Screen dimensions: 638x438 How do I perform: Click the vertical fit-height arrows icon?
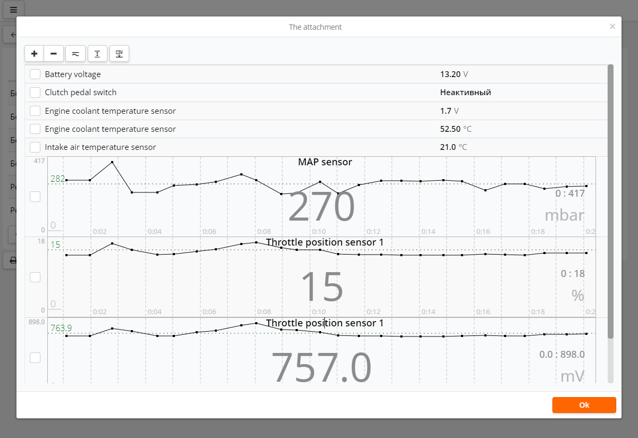point(97,54)
